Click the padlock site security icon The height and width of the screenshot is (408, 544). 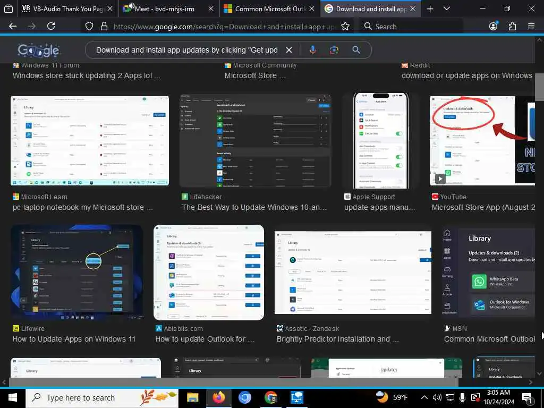[x=104, y=27]
